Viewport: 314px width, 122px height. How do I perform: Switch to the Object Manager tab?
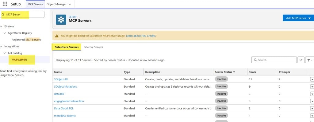point(56,4)
